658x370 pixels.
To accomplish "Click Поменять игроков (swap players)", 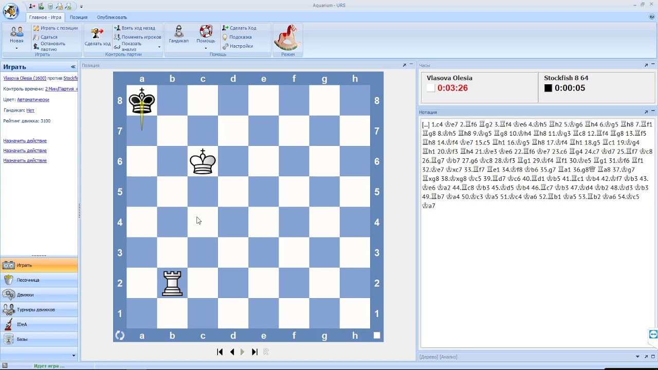I will (x=138, y=37).
